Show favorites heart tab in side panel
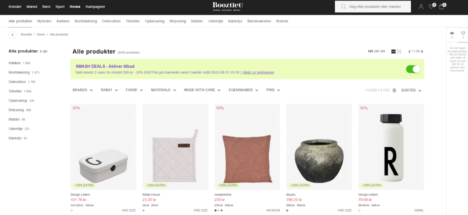Image resolution: width=468 pixels, height=215 pixels. tap(463, 34)
